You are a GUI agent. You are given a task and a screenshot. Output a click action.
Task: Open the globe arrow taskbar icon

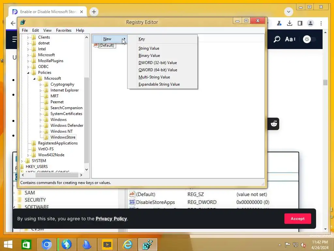[x=67, y=244]
